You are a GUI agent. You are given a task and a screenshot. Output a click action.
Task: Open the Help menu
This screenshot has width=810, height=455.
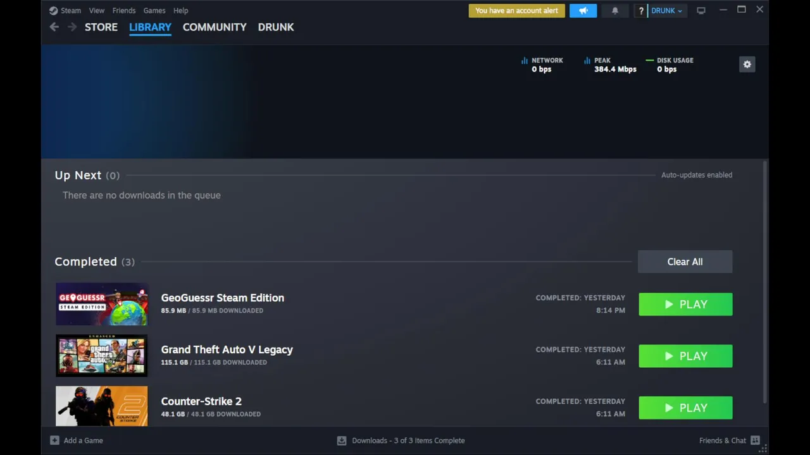[181, 11]
